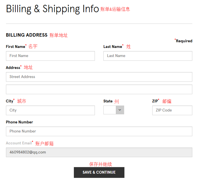
Task: Click the Billing Address section heading
Action: tap(27, 35)
